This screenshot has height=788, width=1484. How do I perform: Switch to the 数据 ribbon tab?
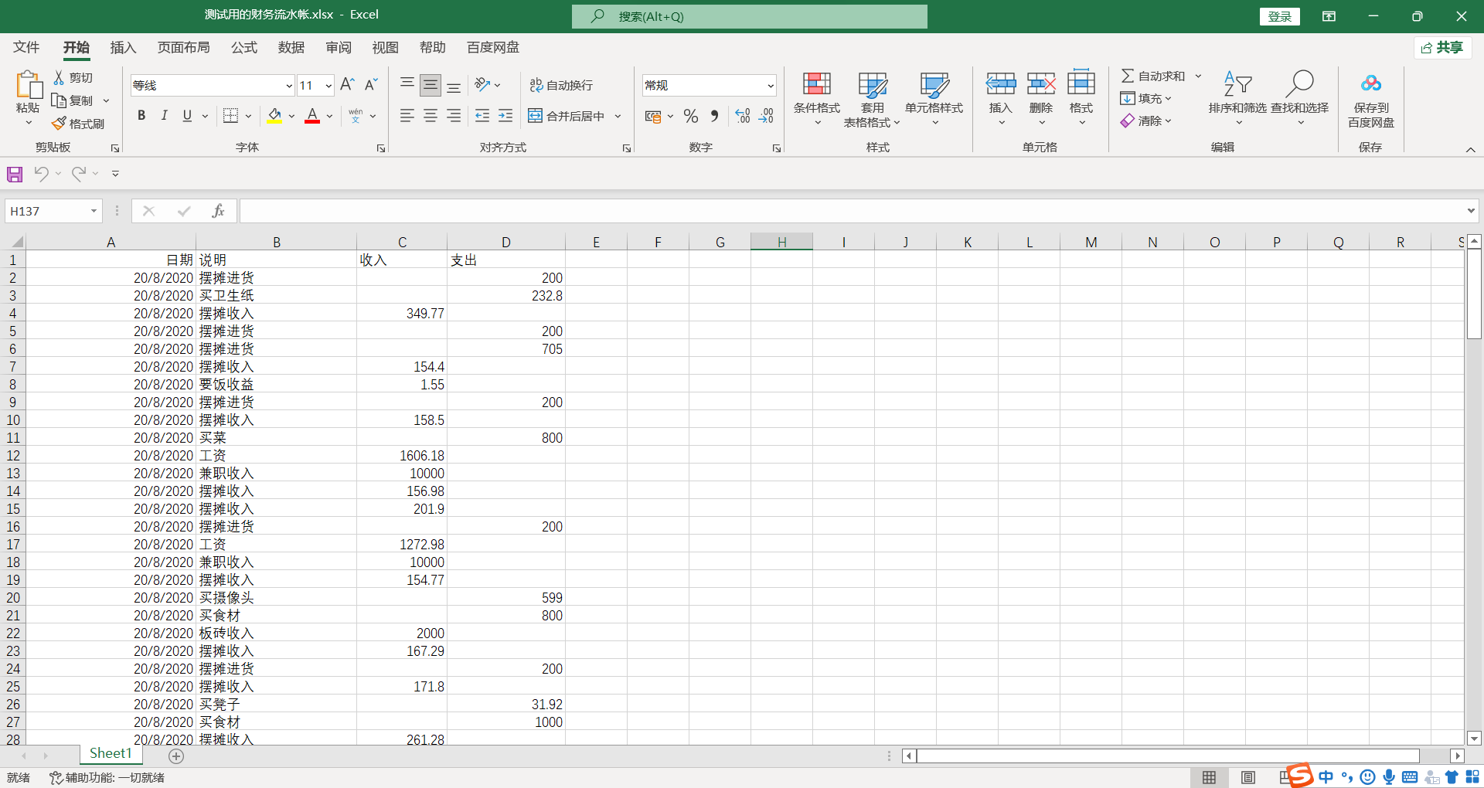(291, 47)
